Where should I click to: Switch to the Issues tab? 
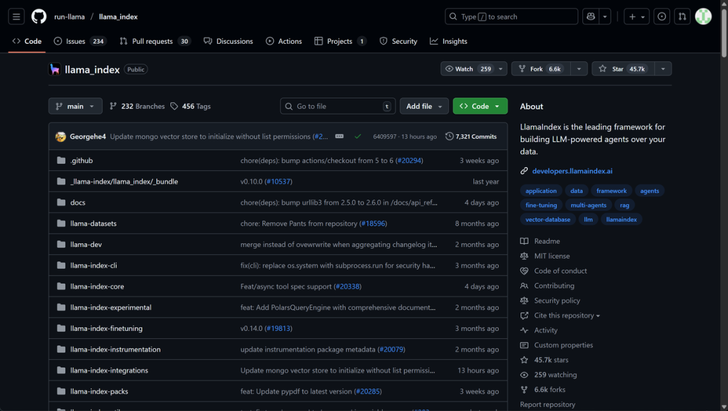coord(80,41)
